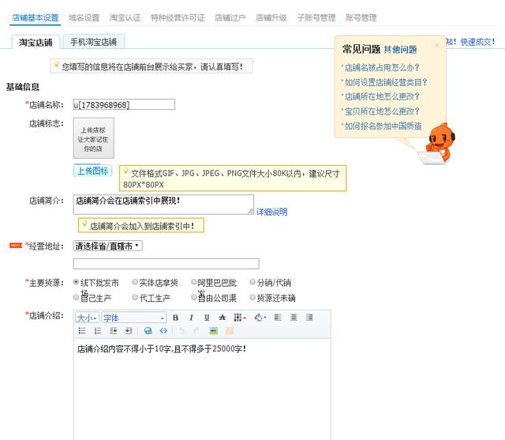Click the 店铺简介 textarea resize handle
This screenshot has height=440, width=505.
coord(251,211)
